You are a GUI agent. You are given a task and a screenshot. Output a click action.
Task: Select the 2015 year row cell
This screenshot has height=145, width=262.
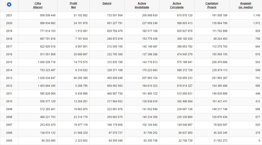(x=9, y=62)
